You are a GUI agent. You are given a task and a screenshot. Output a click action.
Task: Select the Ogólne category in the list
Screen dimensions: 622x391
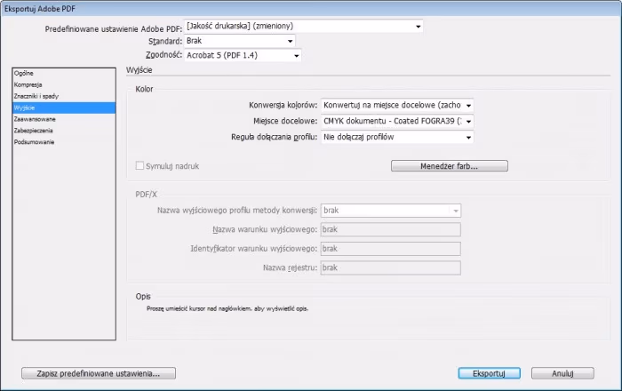coord(64,74)
